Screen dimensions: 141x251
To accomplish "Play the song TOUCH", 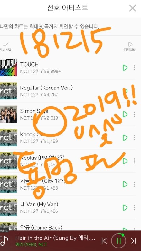I will click(x=125, y=68).
